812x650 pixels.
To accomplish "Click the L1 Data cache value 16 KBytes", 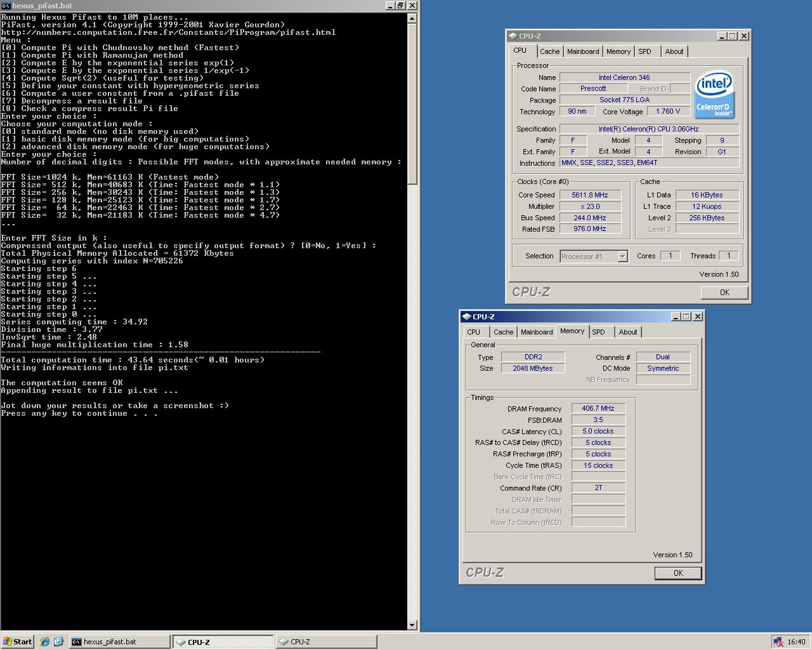I will (707, 196).
